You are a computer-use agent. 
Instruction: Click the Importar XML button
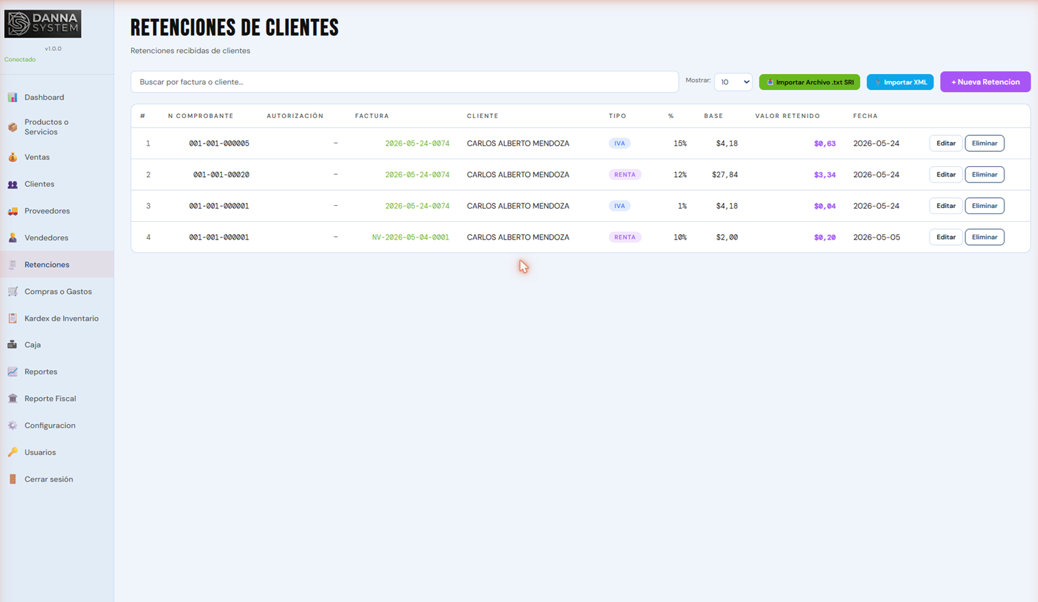pos(900,82)
